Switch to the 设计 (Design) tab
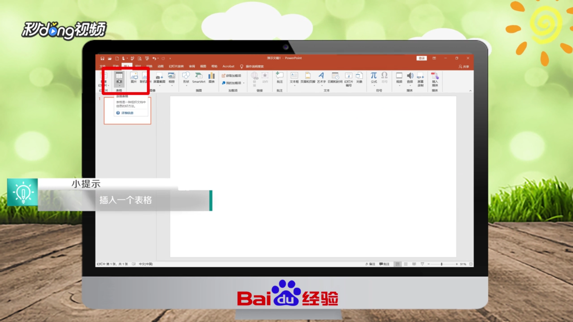The width and height of the screenshot is (573, 322). coord(138,66)
